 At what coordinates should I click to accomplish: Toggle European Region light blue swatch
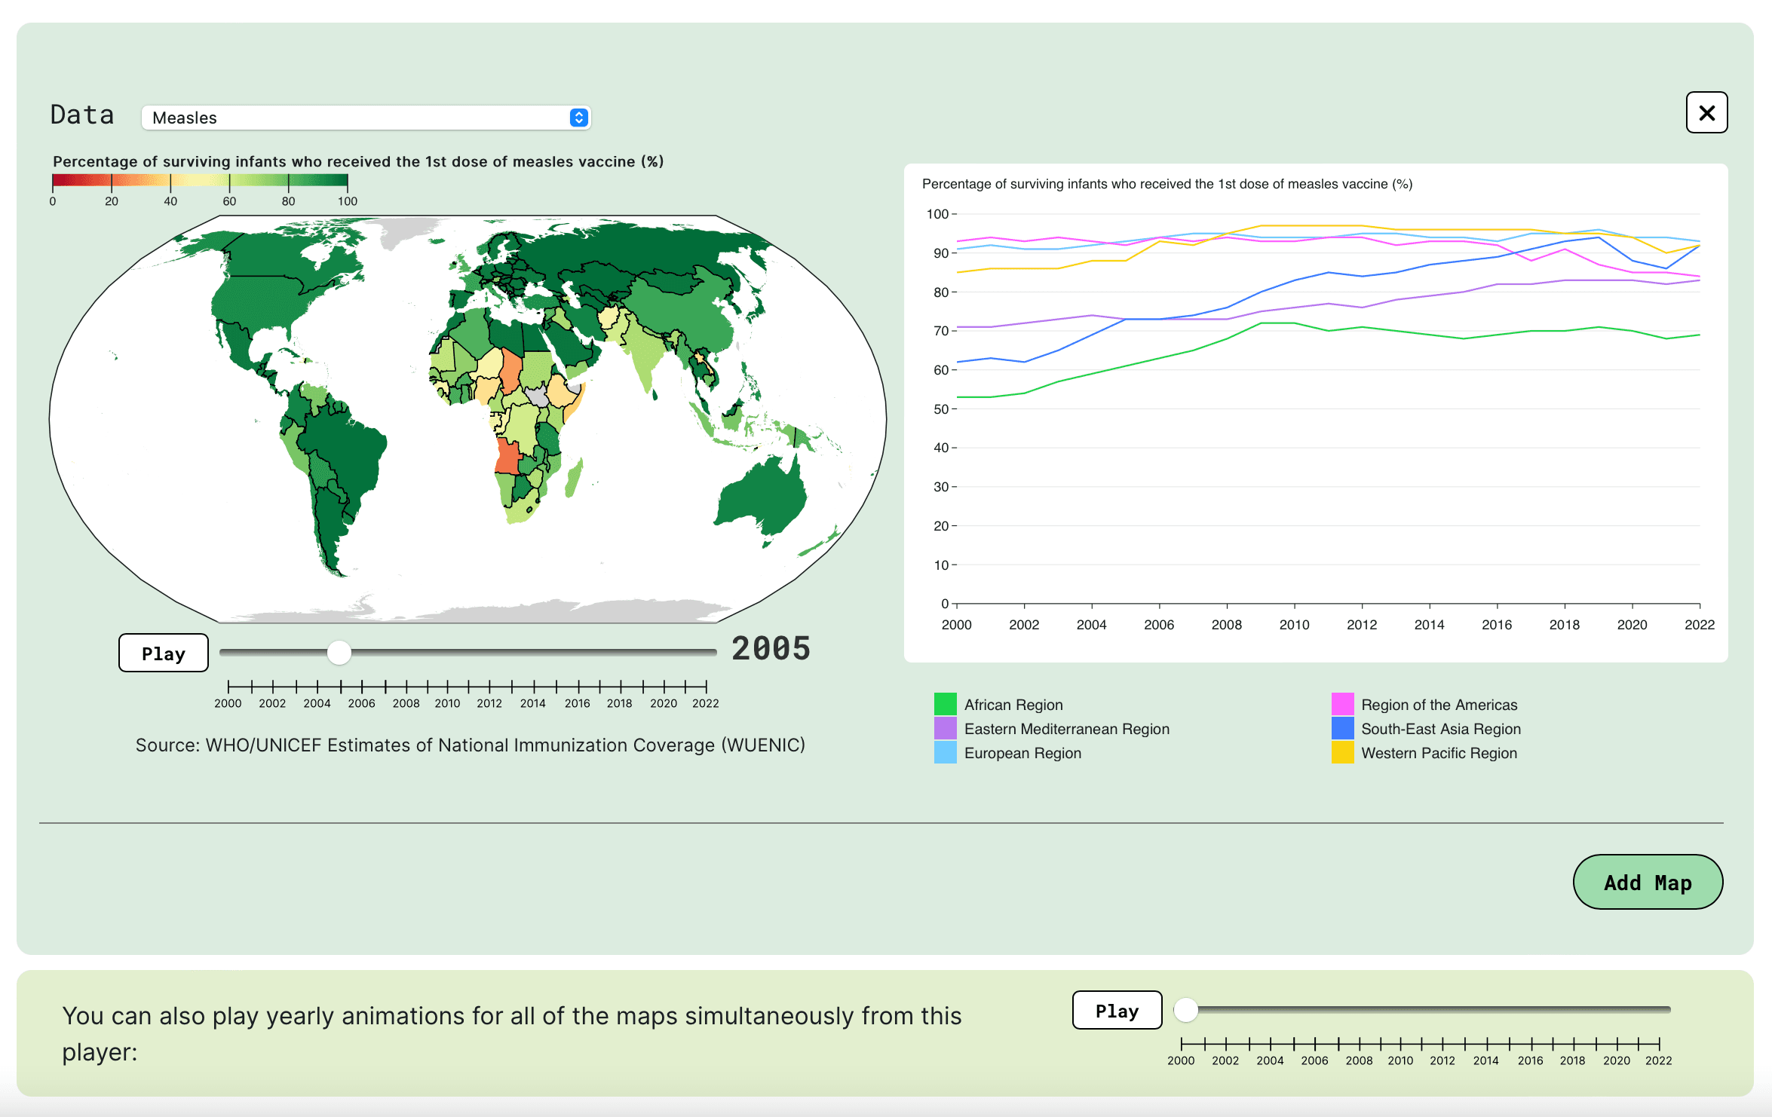[945, 752]
